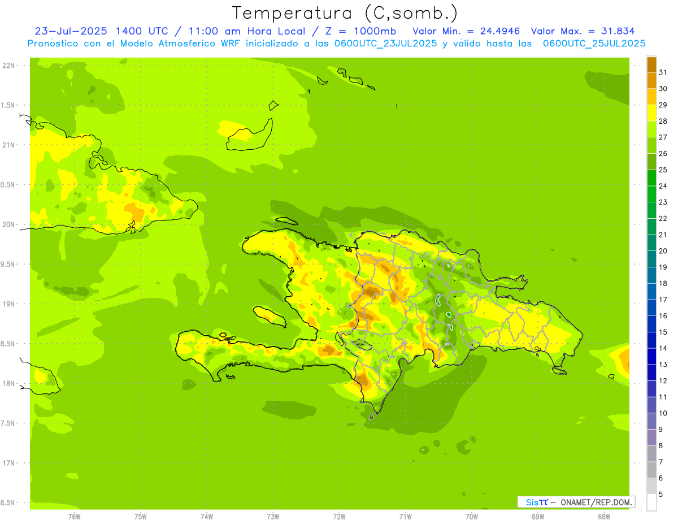The height and width of the screenshot is (524, 678).
Task: Select the date text '23-Jul-2025 1400 UTC'
Action: [x=98, y=31]
